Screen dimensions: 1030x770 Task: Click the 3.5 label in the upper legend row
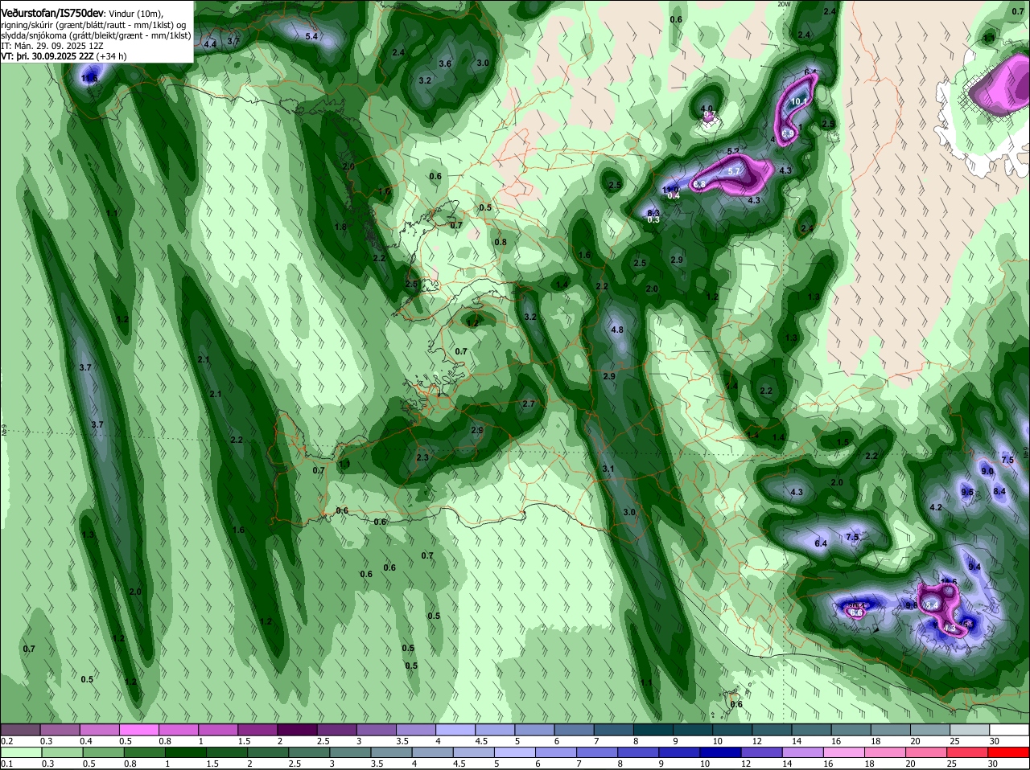[402, 741]
